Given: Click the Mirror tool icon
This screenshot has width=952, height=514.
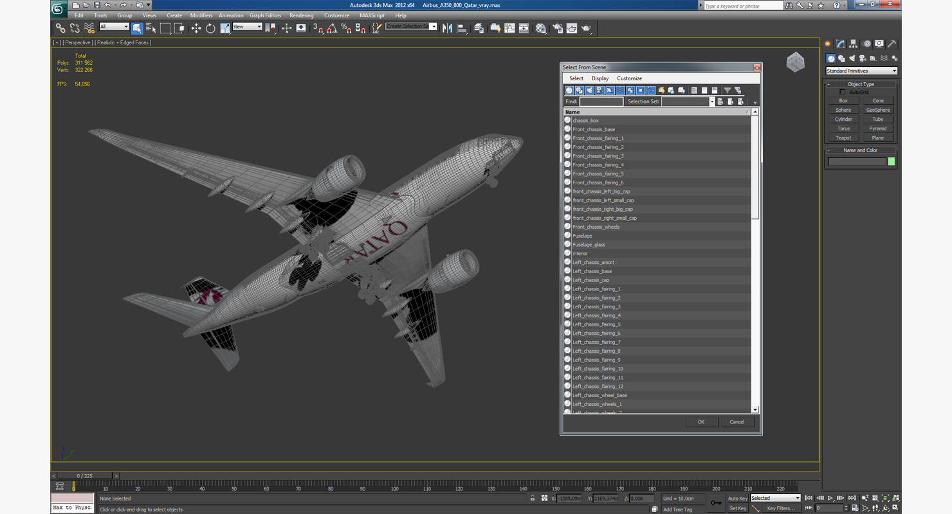Looking at the screenshot, I should tap(447, 28).
